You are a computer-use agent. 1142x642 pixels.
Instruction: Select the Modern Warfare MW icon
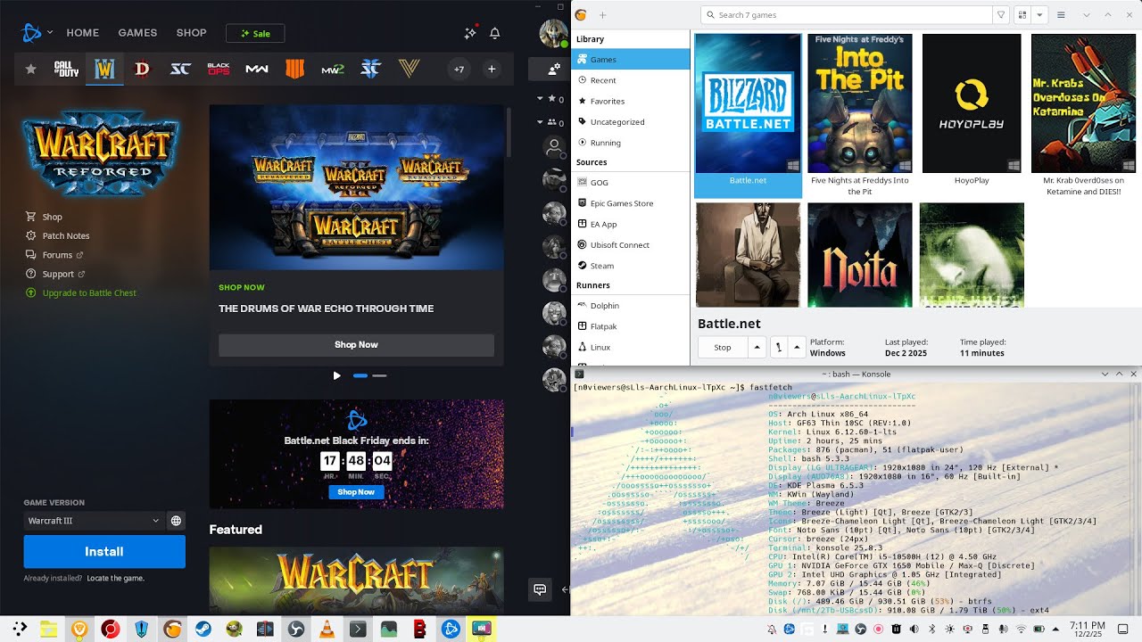coord(257,69)
